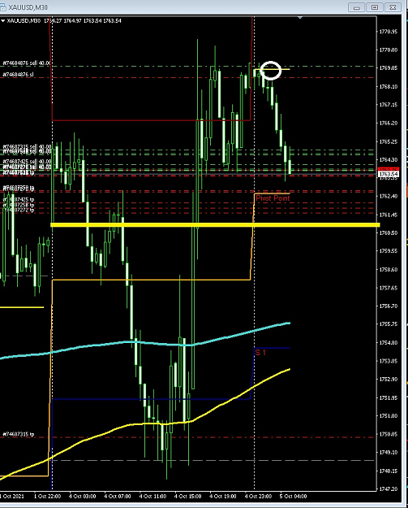Select order label #74687315 sell 40.00

[x=27, y=147]
